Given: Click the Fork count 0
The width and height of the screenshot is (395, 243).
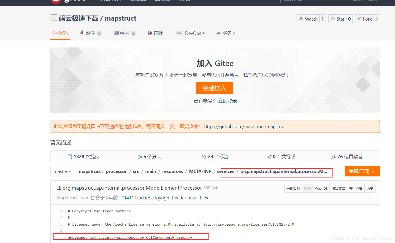Looking at the screenshot, I should [x=377, y=19].
